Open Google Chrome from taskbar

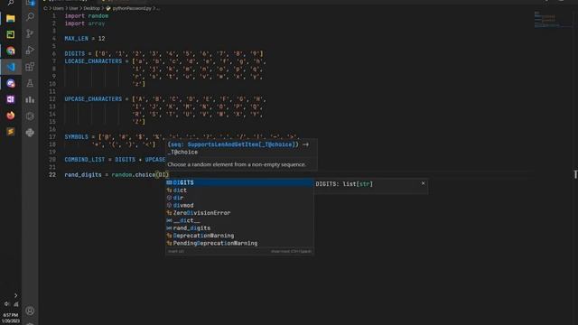pyautogui.click(x=11, y=51)
